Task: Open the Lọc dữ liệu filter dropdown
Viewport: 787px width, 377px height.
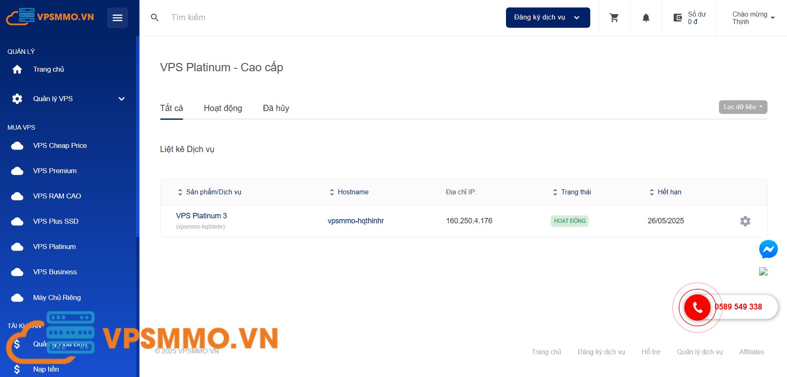Action: 743,107
